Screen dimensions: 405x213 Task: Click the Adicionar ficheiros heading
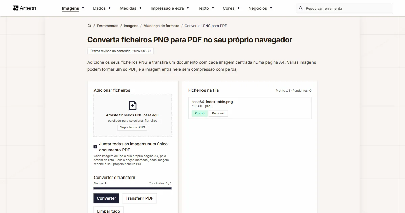pyautogui.click(x=112, y=90)
